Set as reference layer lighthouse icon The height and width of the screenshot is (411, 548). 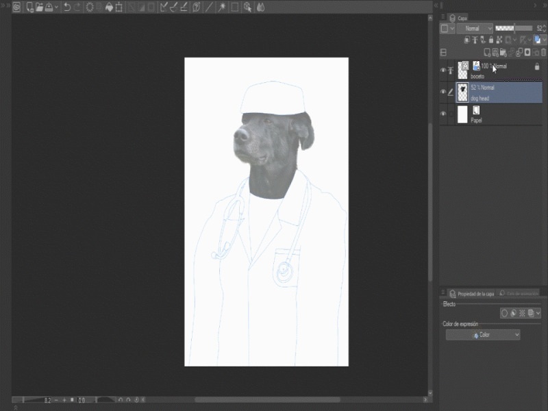(475, 40)
